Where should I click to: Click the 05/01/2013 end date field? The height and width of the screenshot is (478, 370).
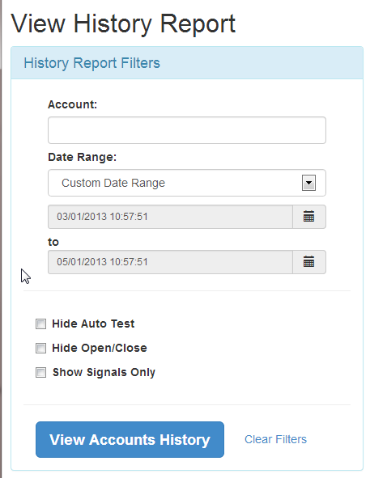click(x=170, y=262)
